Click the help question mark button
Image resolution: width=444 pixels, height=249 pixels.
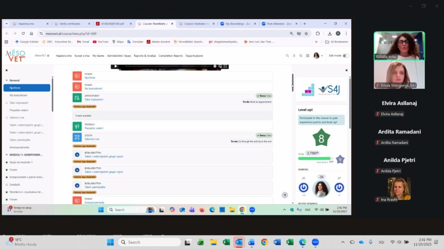[284, 195]
